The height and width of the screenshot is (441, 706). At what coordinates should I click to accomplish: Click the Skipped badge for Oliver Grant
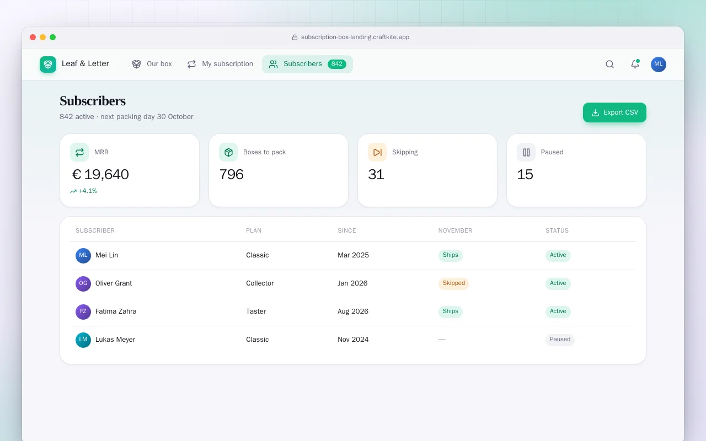[x=454, y=283]
